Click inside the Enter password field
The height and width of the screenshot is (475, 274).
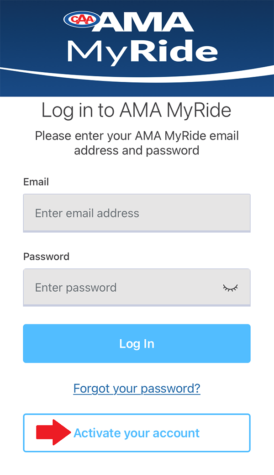pos(114,288)
